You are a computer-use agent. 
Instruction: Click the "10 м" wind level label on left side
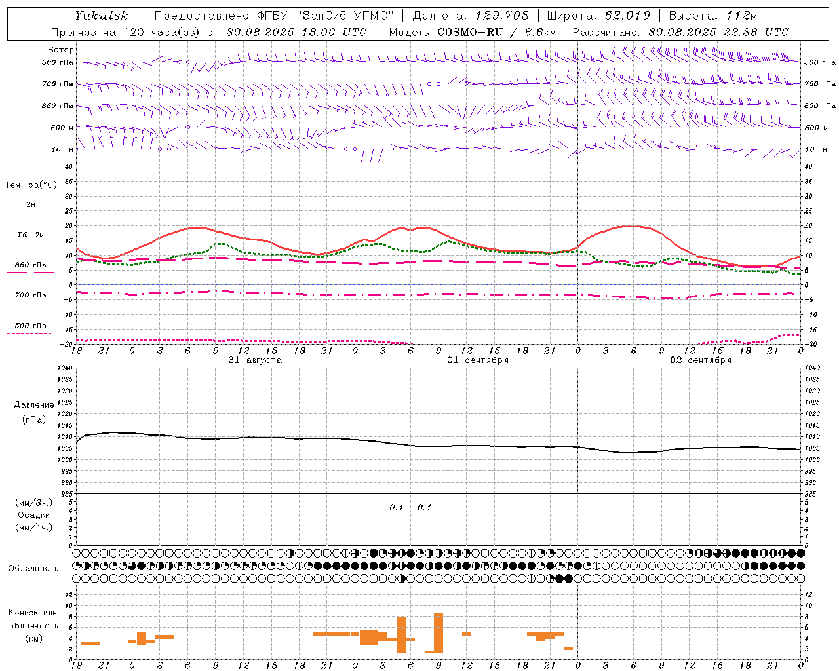pos(62,149)
